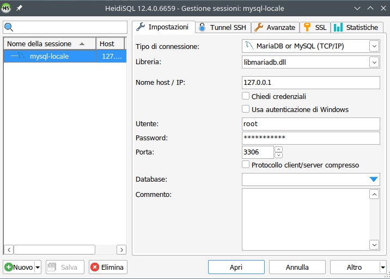
Task: Enable Protocollo client/server compresso checkbox
Action: coord(246,164)
